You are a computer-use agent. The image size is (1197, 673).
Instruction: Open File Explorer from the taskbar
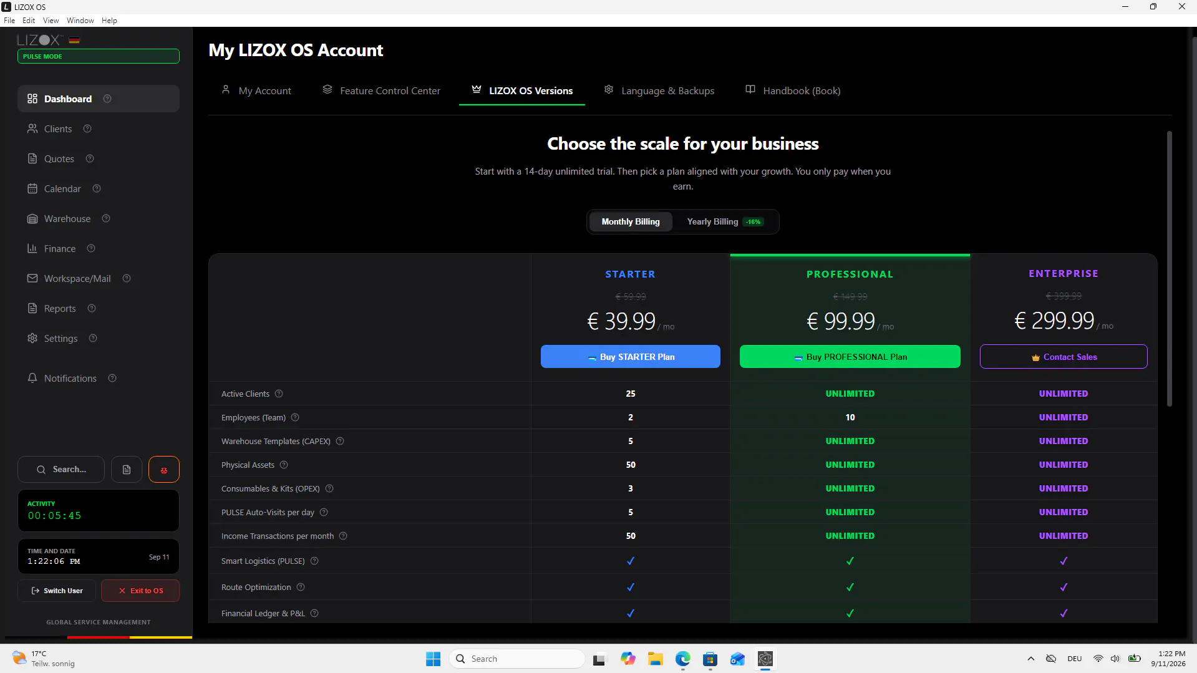click(x=655, y=659)
